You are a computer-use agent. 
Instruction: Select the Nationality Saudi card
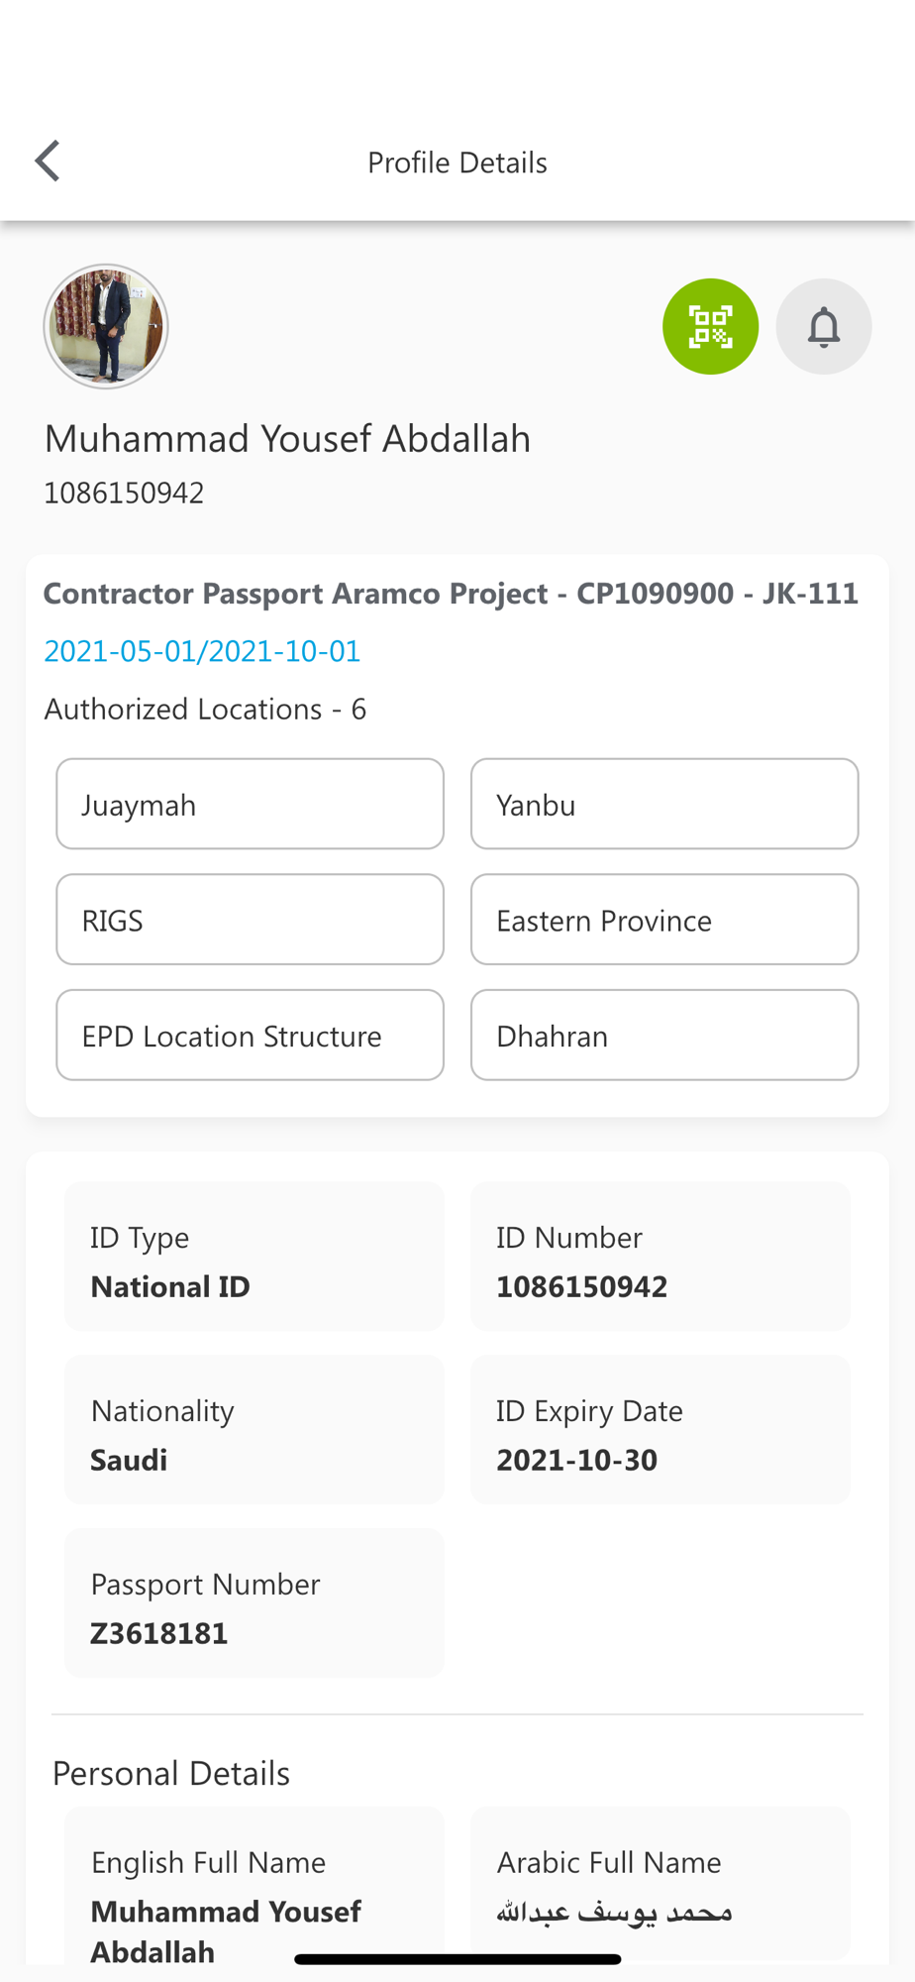[x=254, y=1429]
